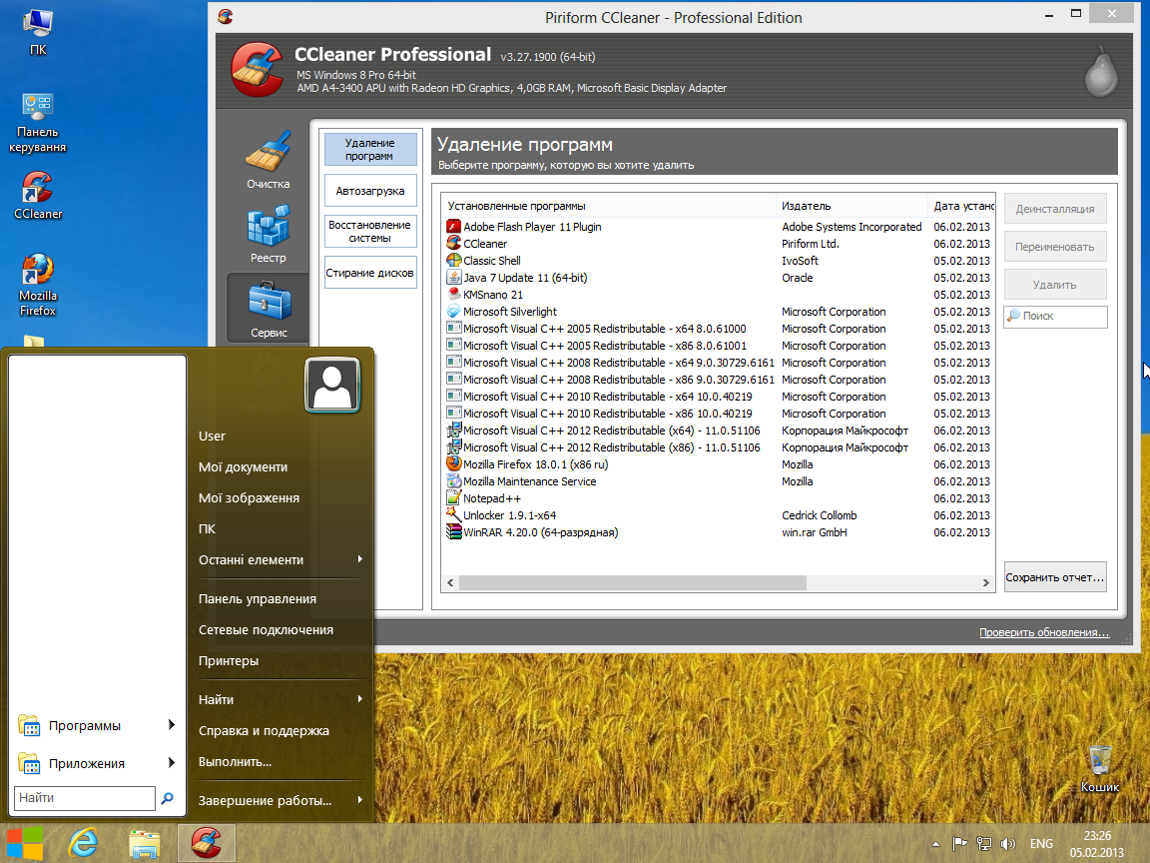Open Принтеры from Start menu
The height and width of the screenshot is (863, 1150).
[x=229, y=660]
